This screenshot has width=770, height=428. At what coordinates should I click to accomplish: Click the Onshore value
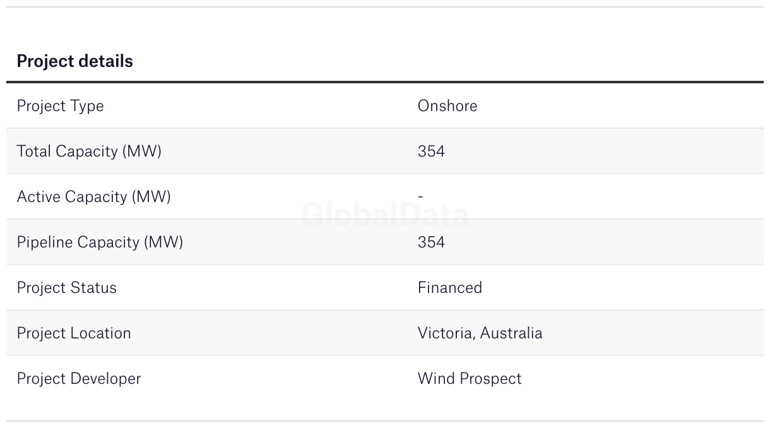[447, 105]
